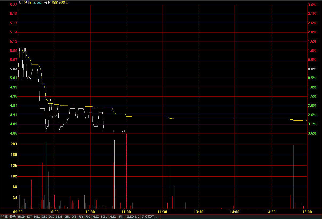
Task: Click the 均线 legend label
Action: 55,3
